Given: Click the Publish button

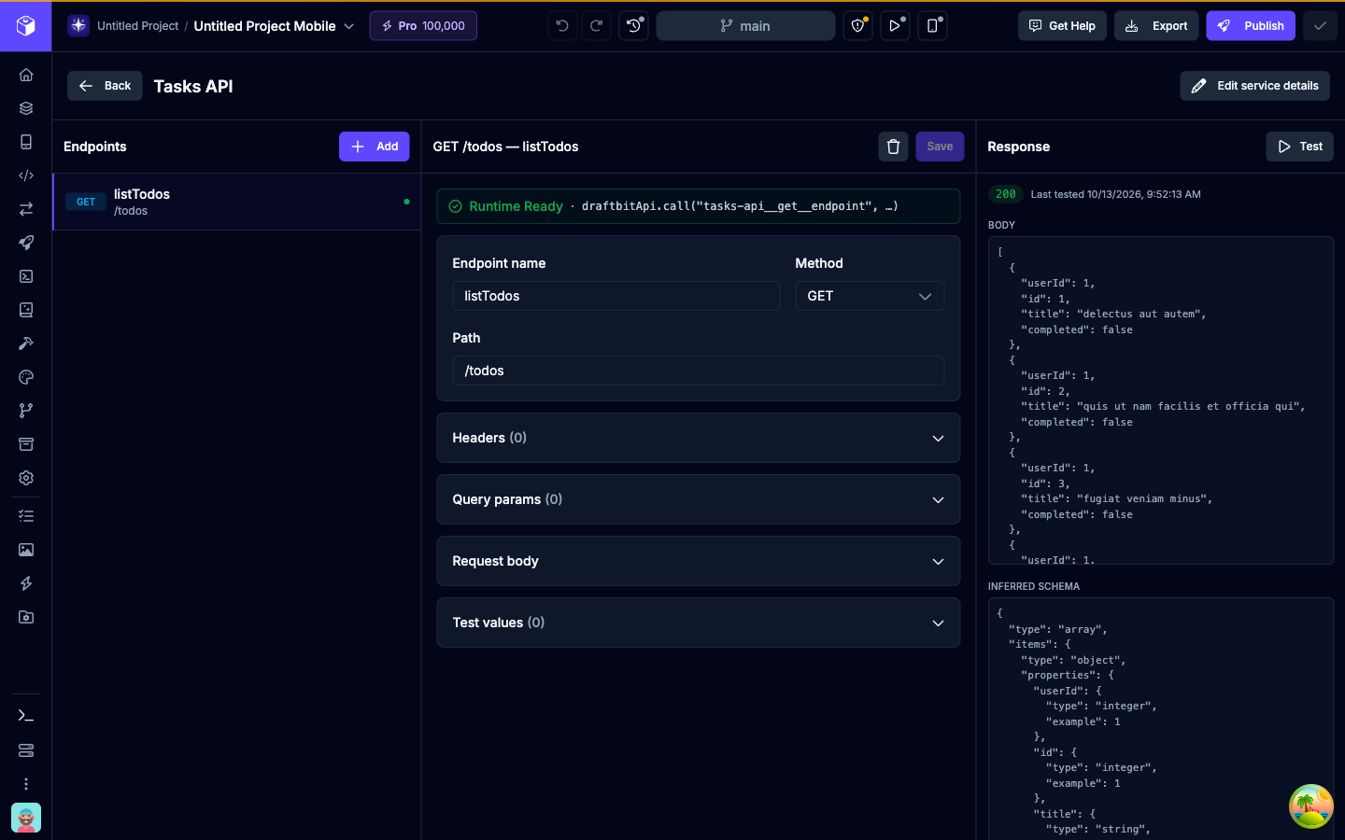Looking at the screenshot, I should click(1252, 26).
